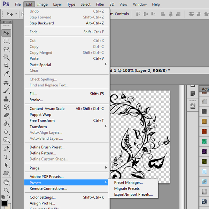Choose Paste in Edit menu

[67, 59]
